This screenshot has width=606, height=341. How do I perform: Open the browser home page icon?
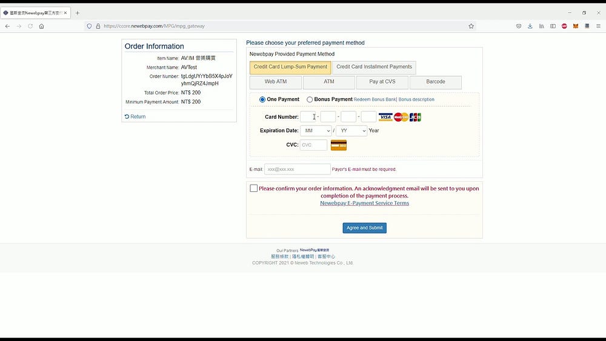point(41,26)
